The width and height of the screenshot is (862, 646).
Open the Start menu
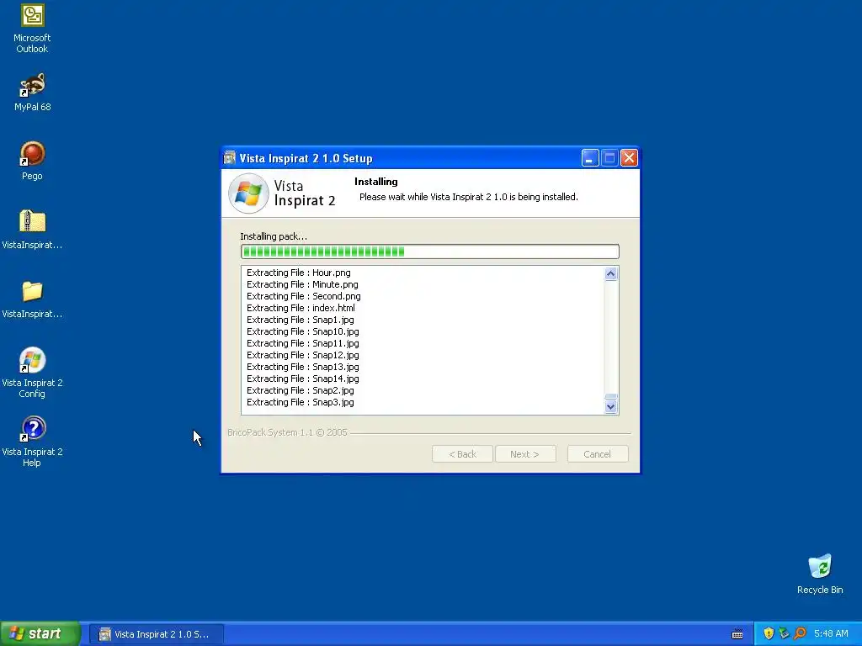click(x=40, y=633)
